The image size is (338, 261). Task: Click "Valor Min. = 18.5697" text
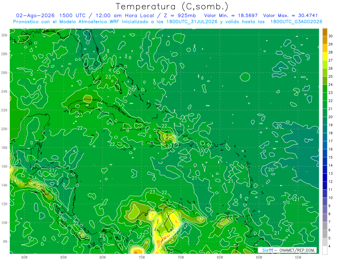tap(231, 15)
